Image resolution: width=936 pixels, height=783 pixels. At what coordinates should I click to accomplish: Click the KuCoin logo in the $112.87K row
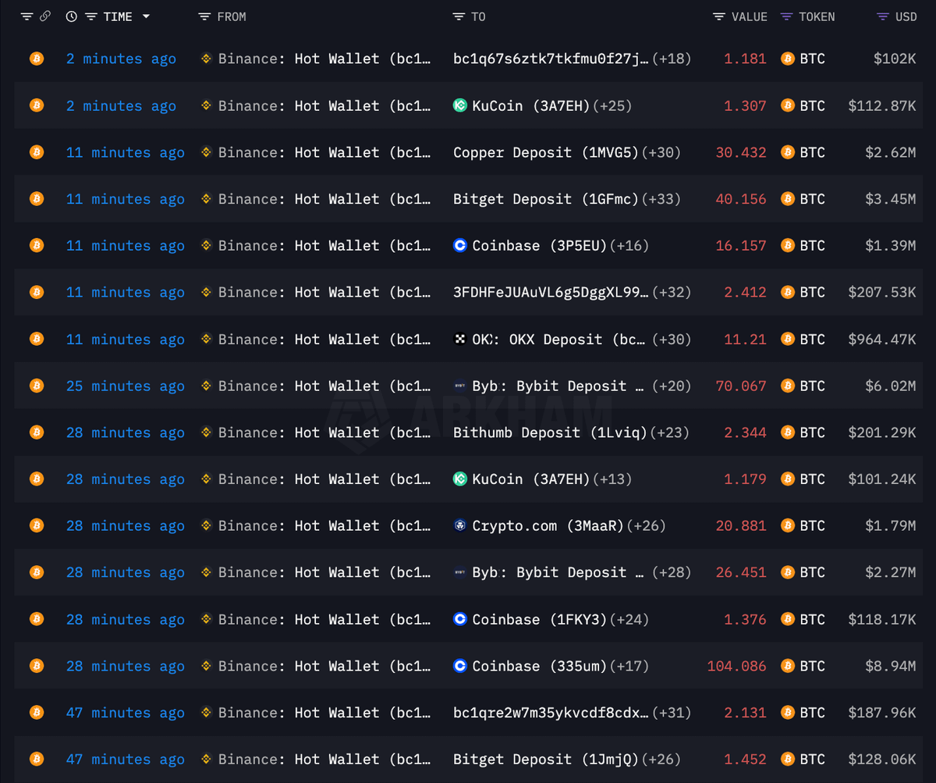click(x=460, y=105)
